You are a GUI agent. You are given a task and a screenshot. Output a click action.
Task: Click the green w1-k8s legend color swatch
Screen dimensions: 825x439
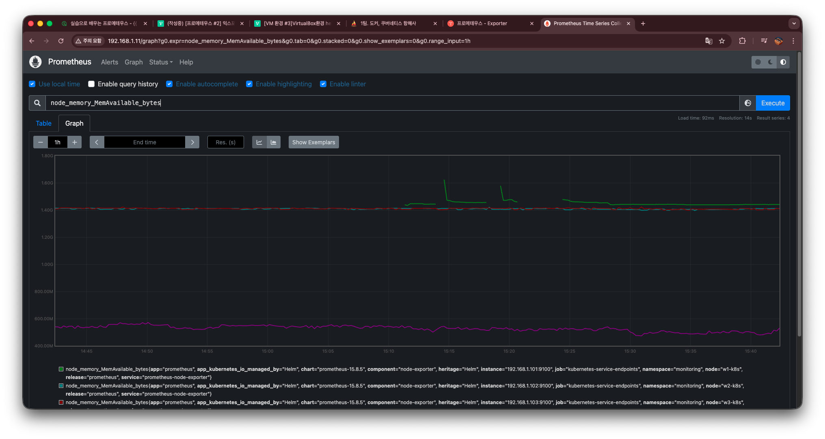[61, 369]
